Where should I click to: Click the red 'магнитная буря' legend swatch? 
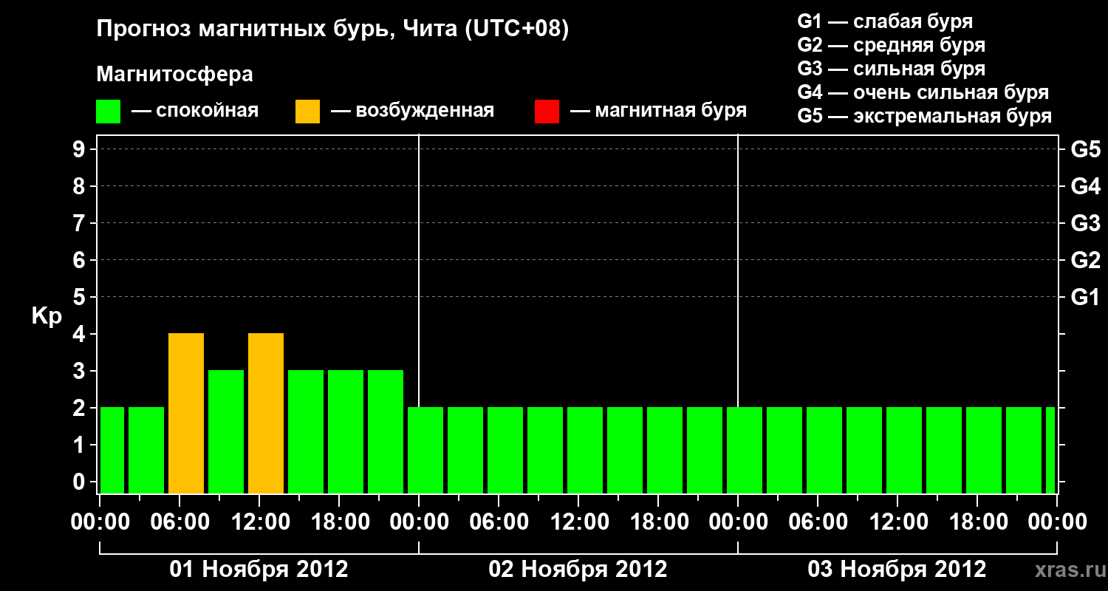click(547, 112)
